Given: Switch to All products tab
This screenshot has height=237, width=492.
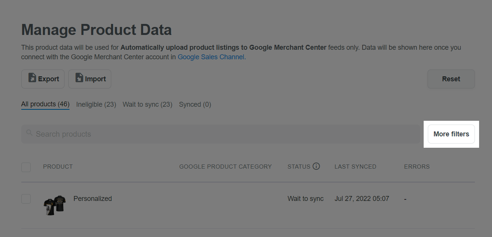Looking at the screenshot, I should (45, 104).
